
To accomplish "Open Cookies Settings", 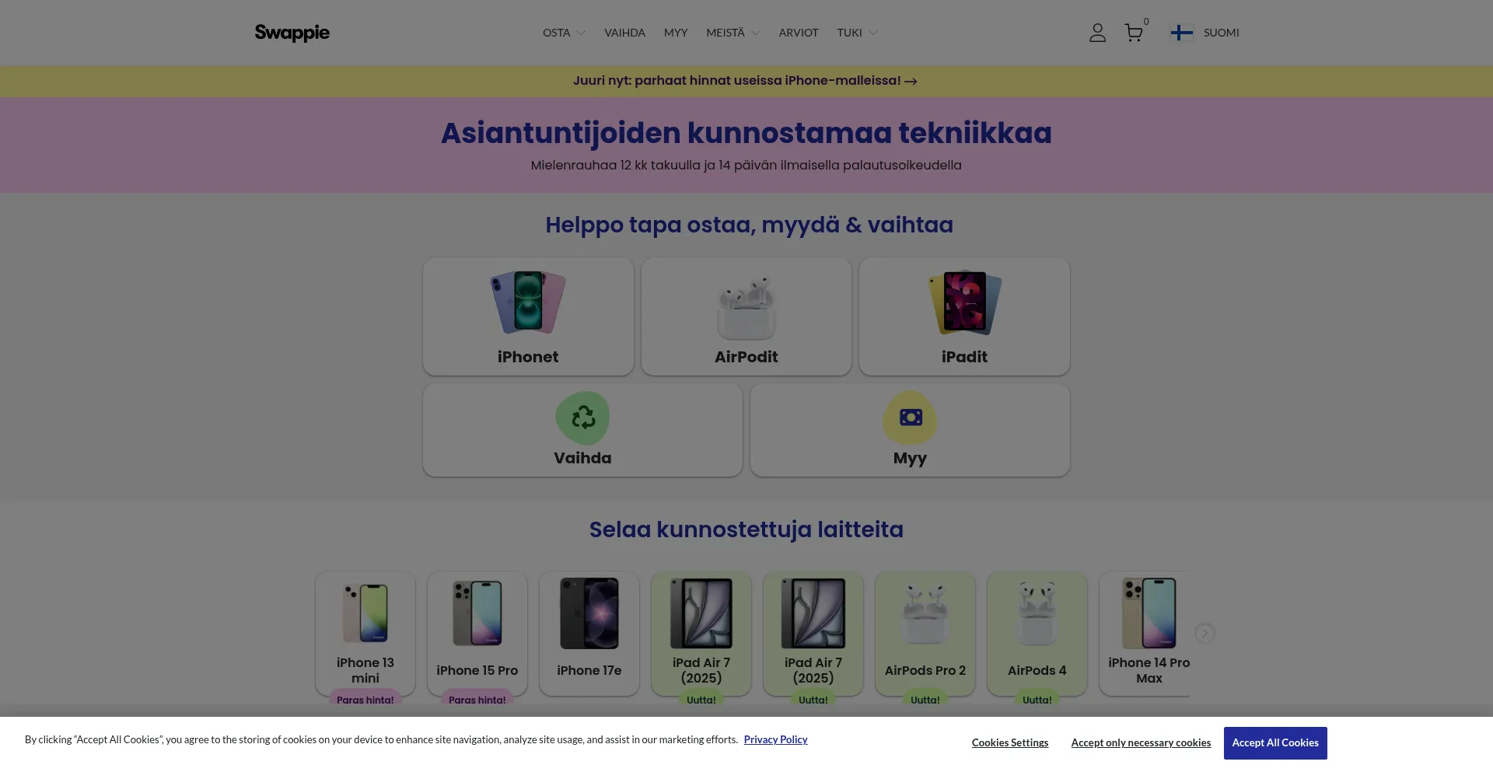I will point(1009,742).
